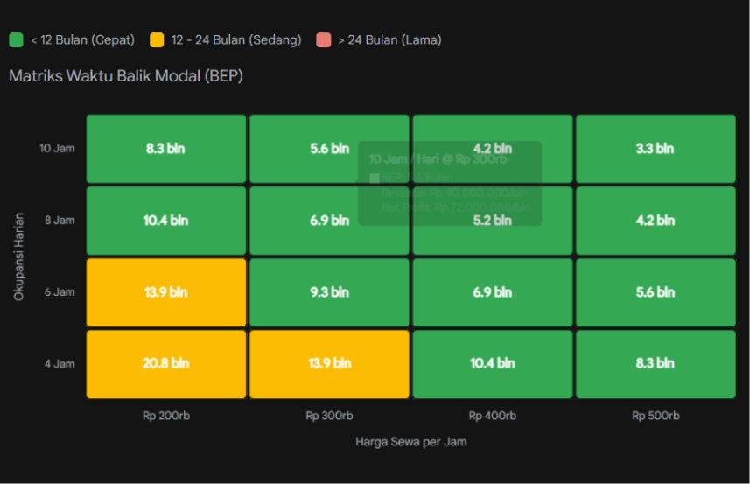Click the red legend swatch for Lama
Viewport: 750px width, 484px height.
click(323, 39)
